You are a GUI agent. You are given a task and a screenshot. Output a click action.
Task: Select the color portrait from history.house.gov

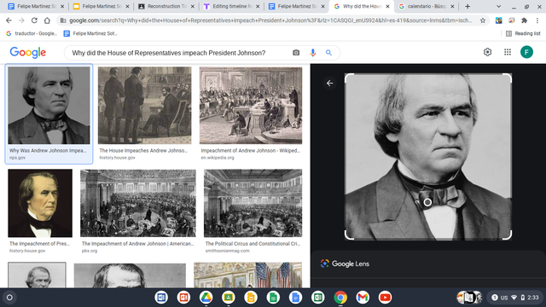click(x=40, y=203)
